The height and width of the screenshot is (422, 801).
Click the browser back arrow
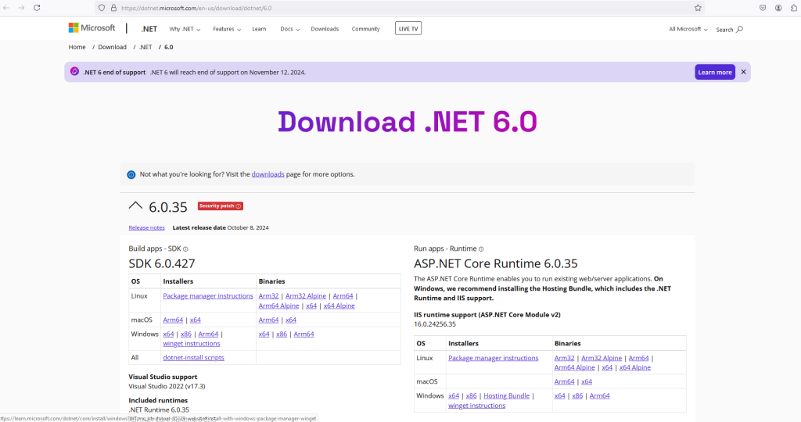click(6, 8)
